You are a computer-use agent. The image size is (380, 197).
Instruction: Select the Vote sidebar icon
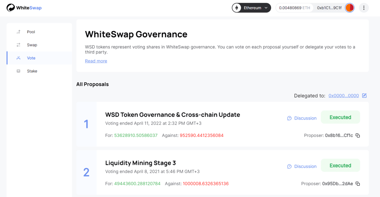click(19, 58)
